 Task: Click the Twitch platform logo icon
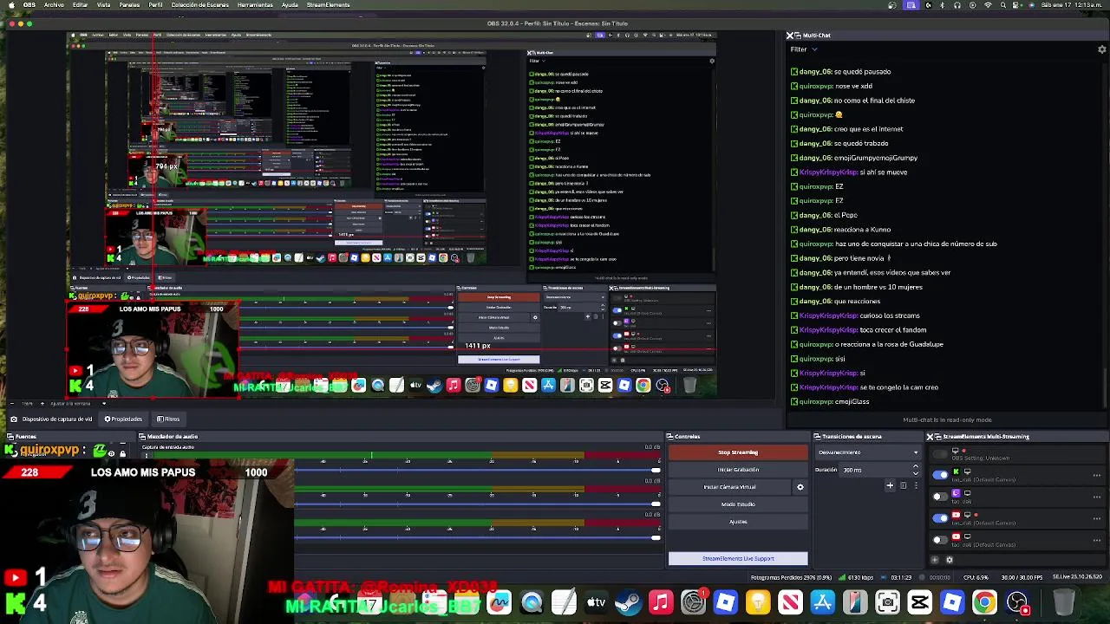click(956, 493)
